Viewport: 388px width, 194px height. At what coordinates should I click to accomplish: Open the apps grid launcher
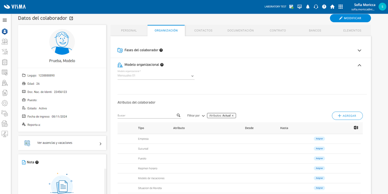pos(341,7)
